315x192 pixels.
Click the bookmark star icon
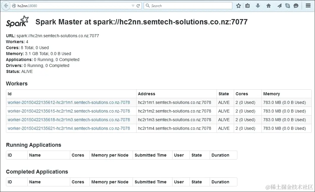[x=239, y=6]
